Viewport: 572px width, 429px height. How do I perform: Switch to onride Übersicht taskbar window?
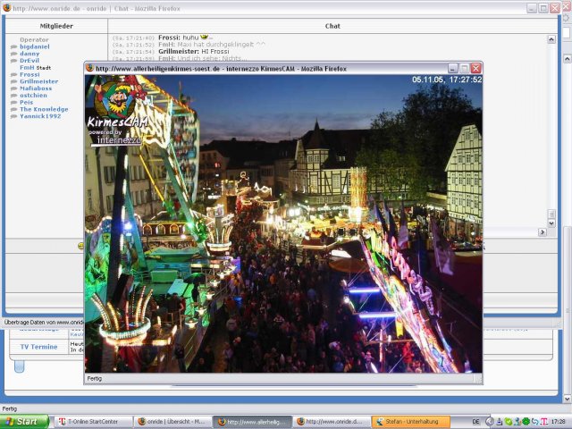coord(172,422)
